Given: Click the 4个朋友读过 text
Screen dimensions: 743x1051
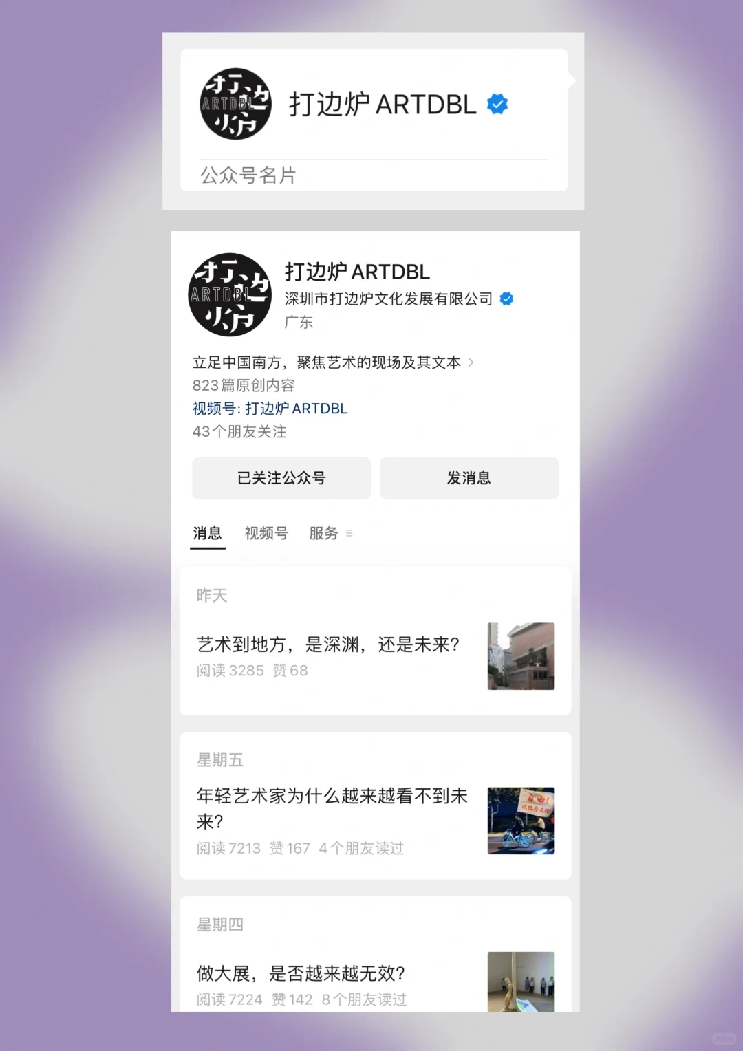Looking at the screenshot, I should (x=361, y=848).
